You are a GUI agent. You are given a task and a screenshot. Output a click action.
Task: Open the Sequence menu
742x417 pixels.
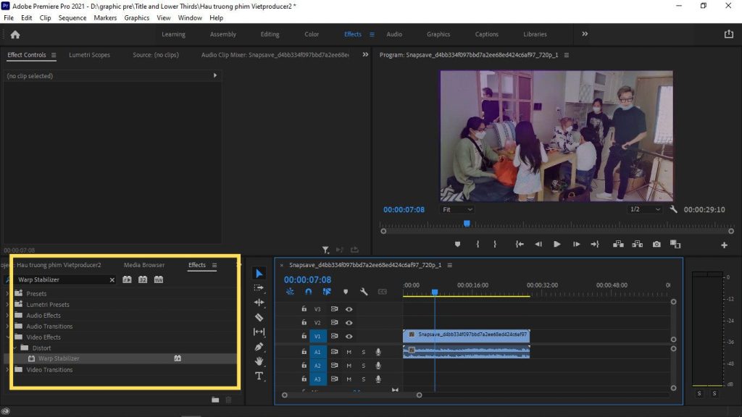[x=72, y=17]
